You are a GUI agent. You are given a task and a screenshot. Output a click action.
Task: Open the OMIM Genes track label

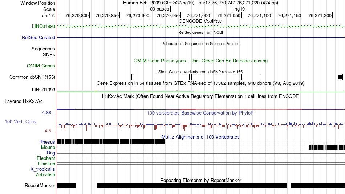coord(41,66)
